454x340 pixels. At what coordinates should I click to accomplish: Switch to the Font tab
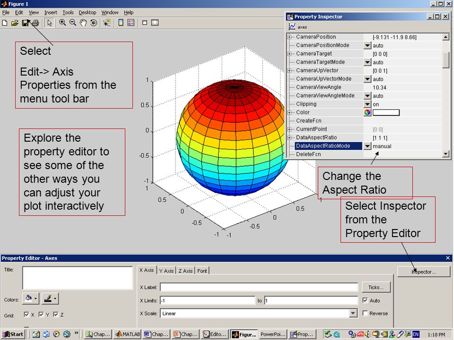(x=202, y=271)
